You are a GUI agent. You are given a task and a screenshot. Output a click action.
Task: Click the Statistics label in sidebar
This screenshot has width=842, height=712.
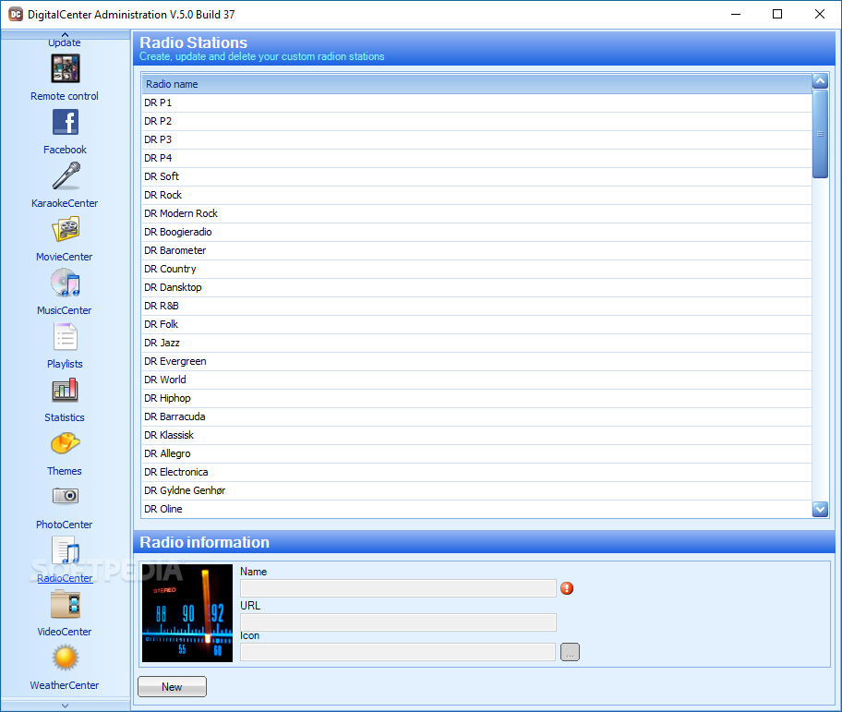(65, 417)
